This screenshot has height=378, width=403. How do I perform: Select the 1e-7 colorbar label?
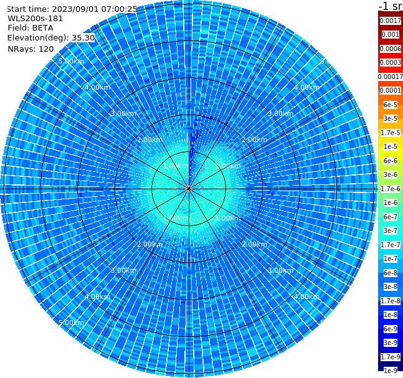(x=391, y=258)
